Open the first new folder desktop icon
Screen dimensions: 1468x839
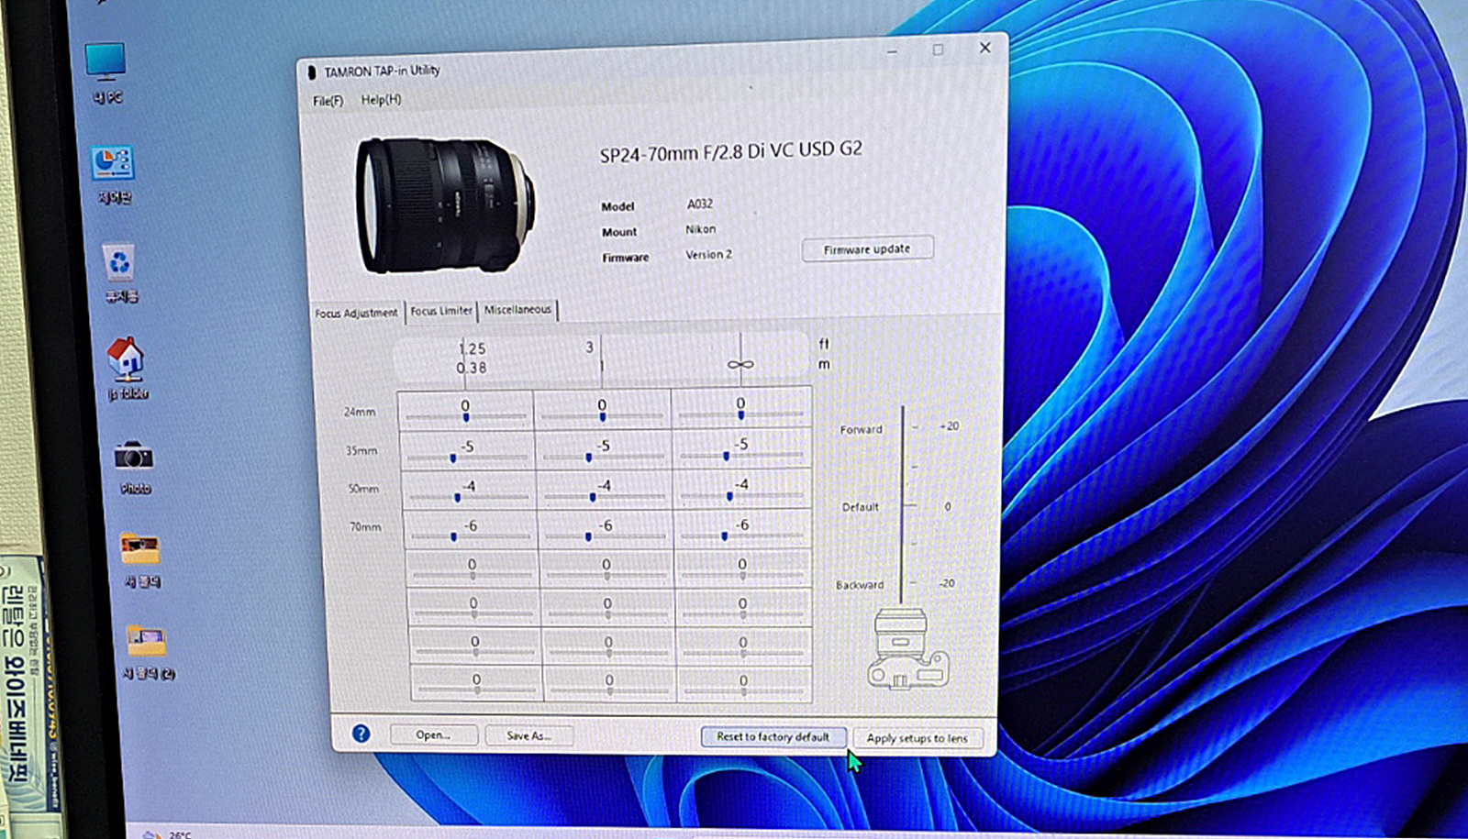pos(140,560)
